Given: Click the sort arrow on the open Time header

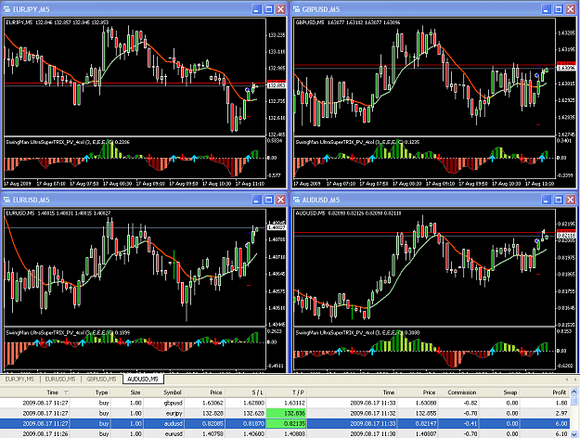Looking at the screenshot, I should [66, 393].
